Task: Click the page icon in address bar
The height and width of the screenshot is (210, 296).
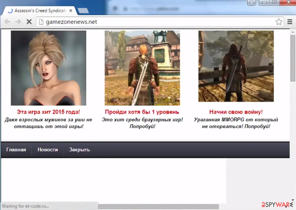Action: tap(41, 22)
